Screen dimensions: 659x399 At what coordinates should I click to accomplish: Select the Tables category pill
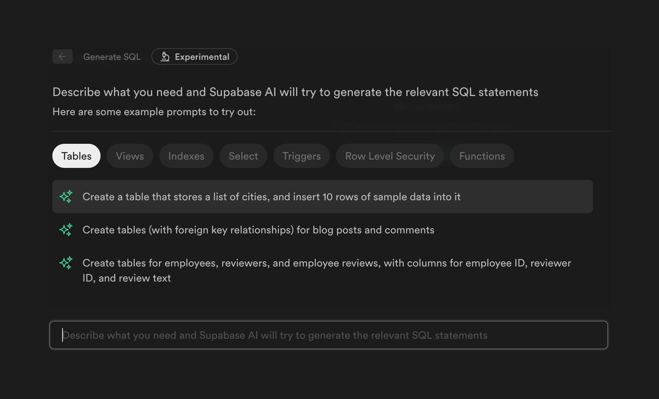pos(76,156)
